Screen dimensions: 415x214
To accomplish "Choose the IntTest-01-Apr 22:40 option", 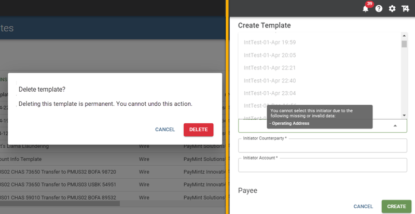I will [x=270, y=81].
